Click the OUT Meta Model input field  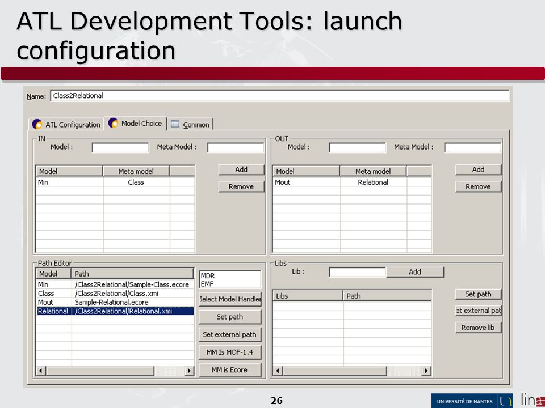point(473,147)
